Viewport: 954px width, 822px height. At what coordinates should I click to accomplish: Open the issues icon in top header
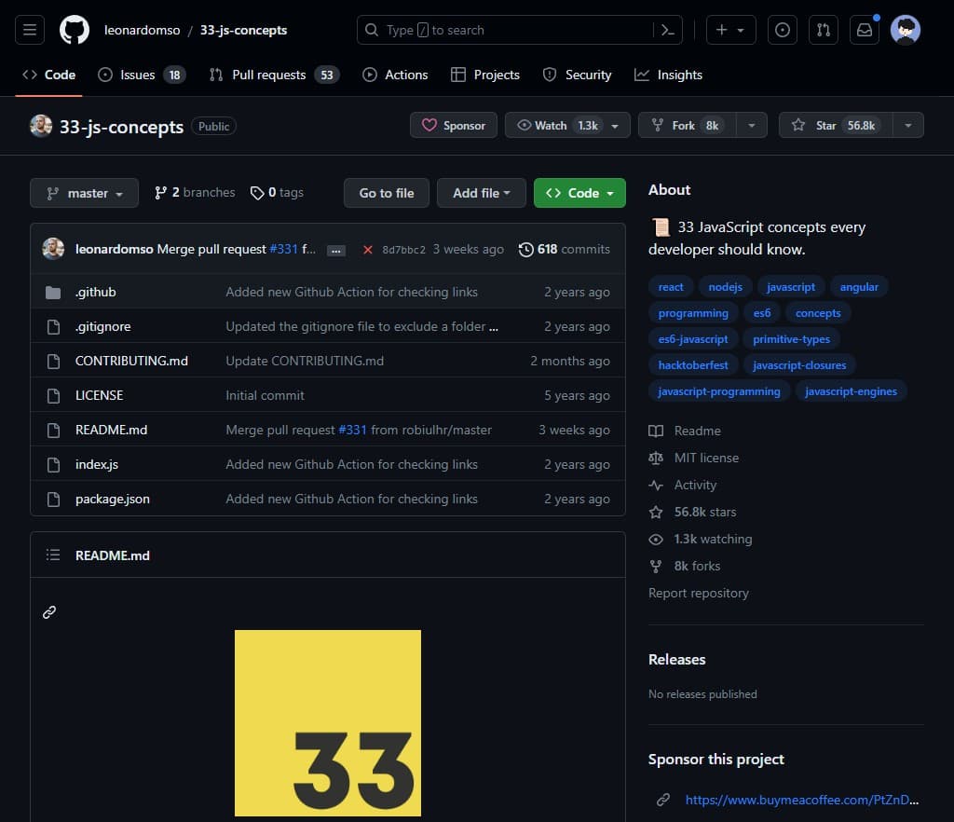pyautogui.click(x=783, y=30)
